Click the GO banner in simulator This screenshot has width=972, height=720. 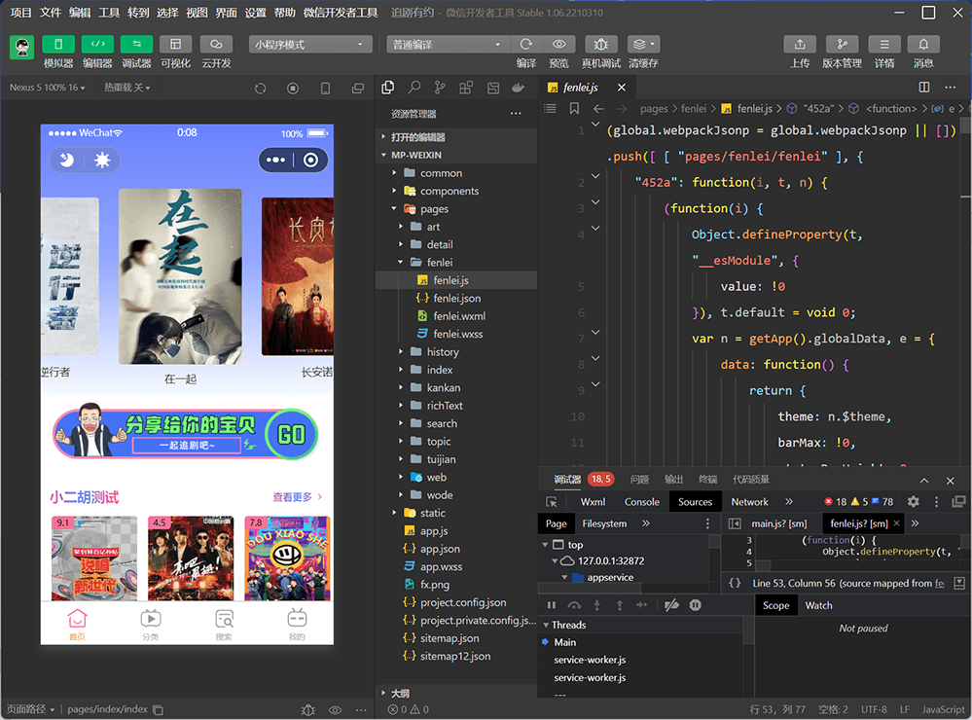291,434
